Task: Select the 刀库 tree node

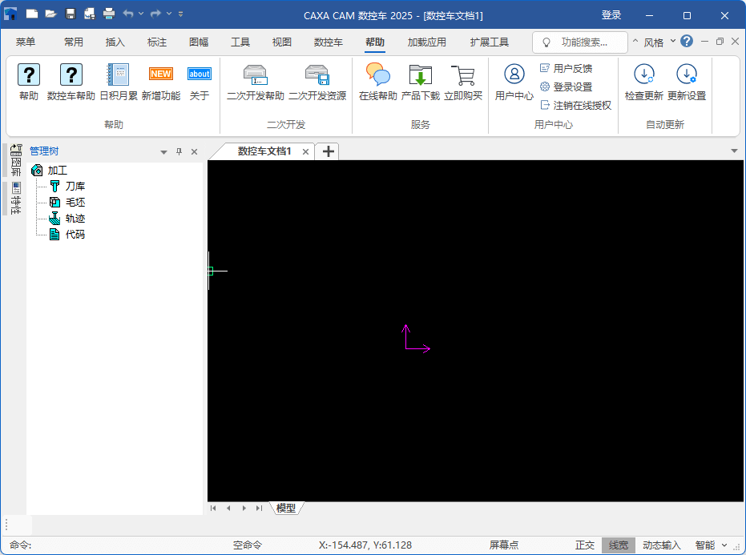Action: tap(75, 187)
